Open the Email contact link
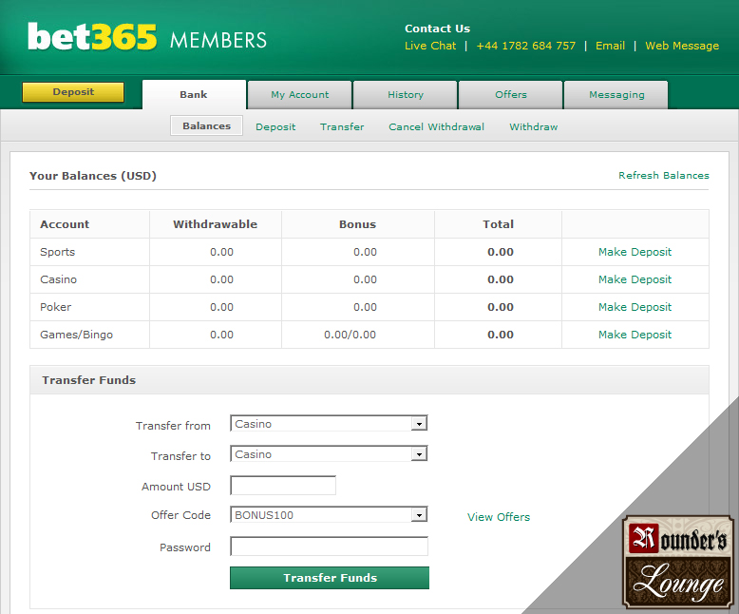 click(611, 46)
